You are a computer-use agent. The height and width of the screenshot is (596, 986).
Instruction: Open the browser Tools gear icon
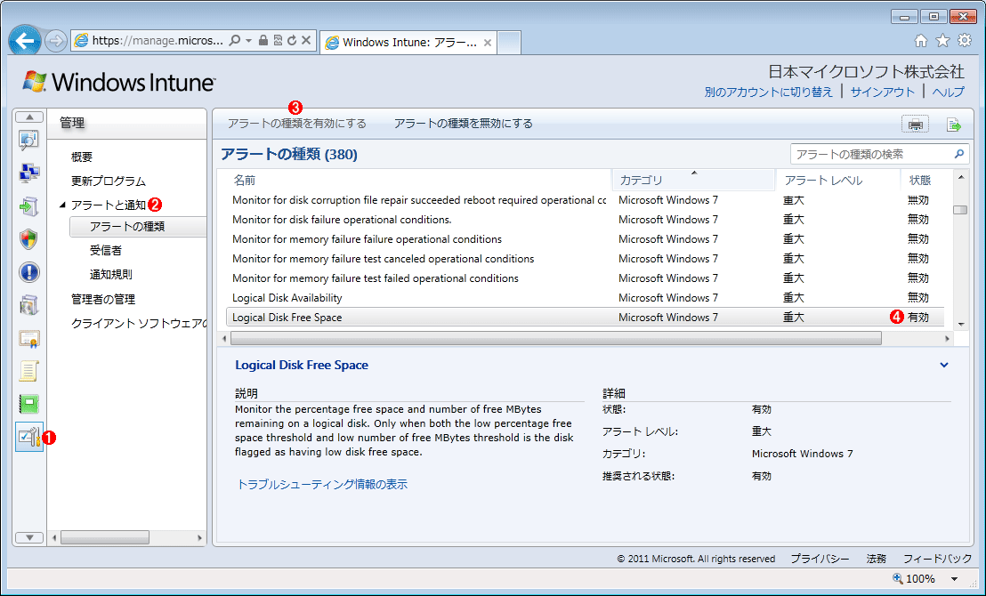coord(965,41)
